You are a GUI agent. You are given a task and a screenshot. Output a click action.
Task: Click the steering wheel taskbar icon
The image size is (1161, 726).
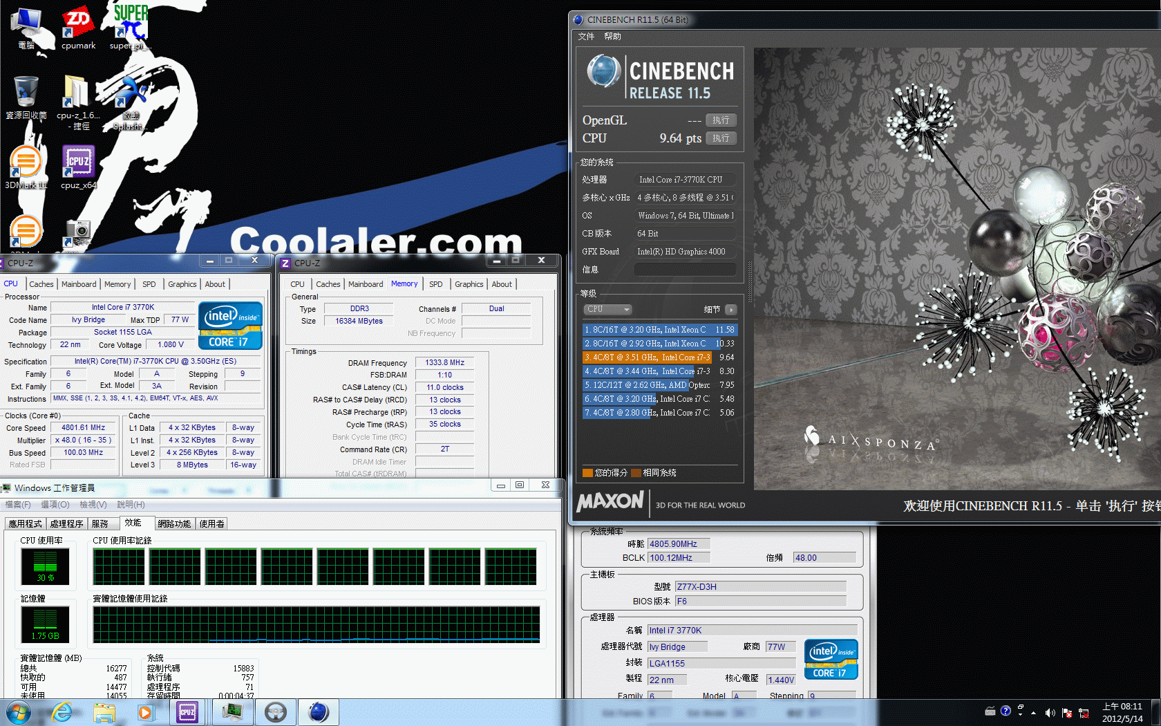276,712
